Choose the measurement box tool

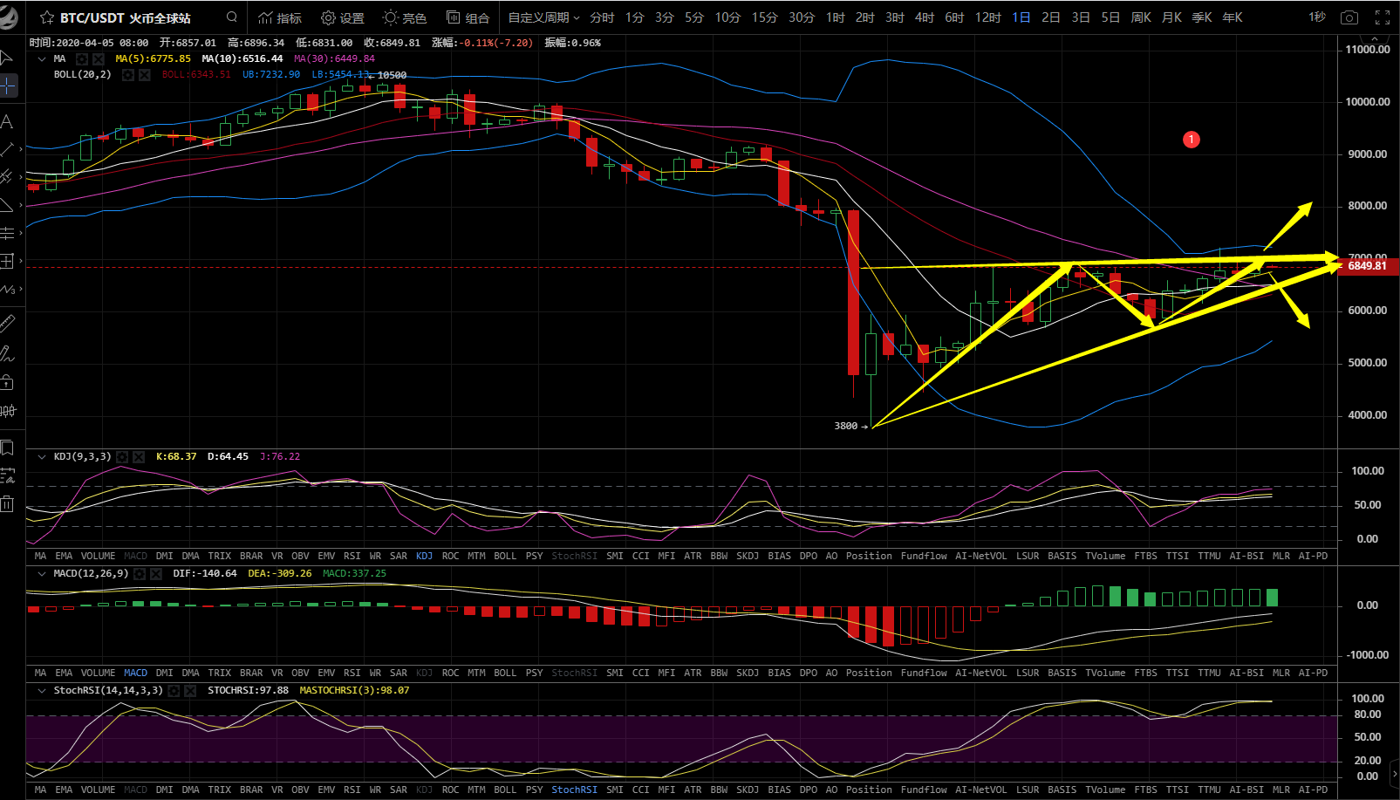[x=7, y=261]
